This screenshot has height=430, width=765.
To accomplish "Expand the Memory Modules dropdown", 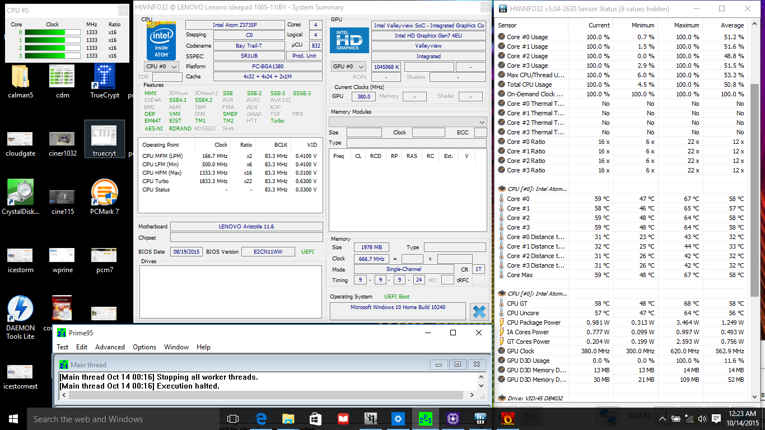I will click(408, 121).
